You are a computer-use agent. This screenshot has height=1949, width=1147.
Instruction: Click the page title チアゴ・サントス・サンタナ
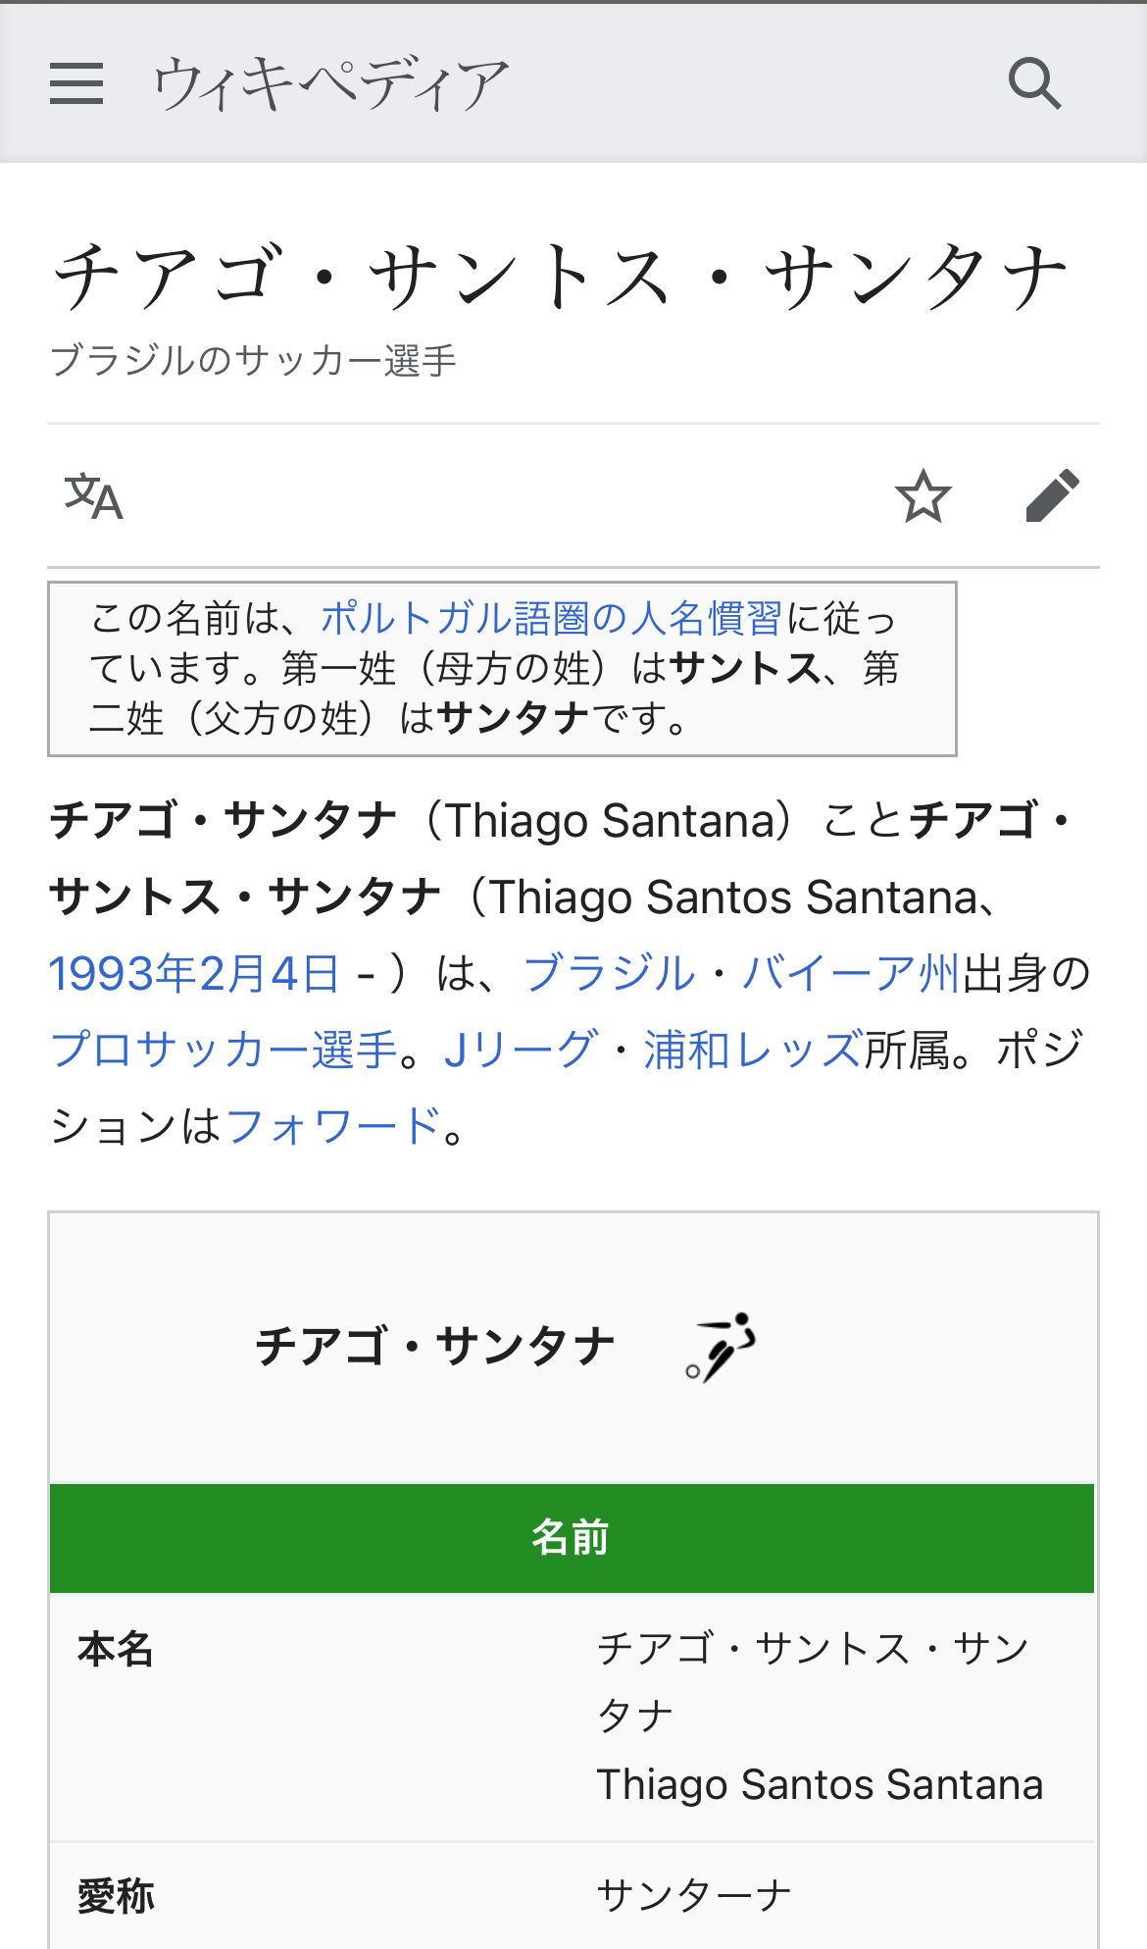tap(561, 278)
